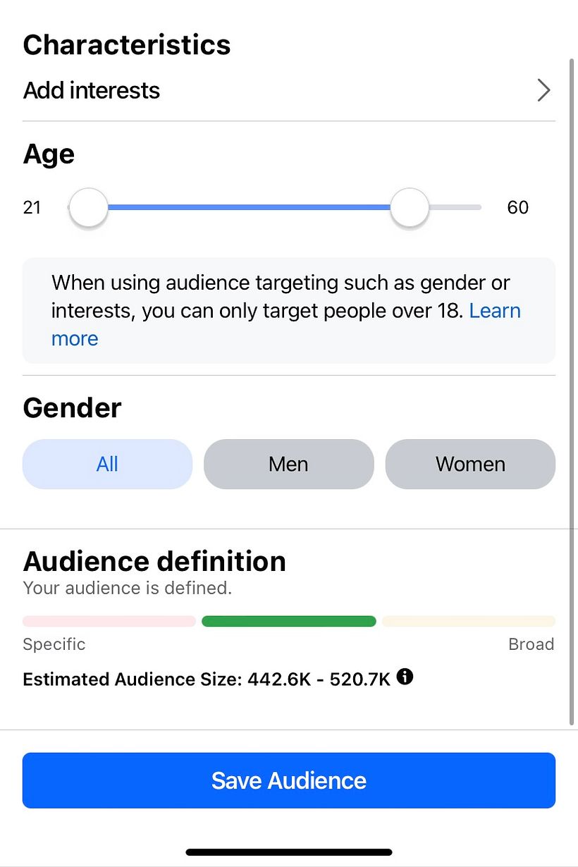Show info about Estimated Audience Size

405,677
